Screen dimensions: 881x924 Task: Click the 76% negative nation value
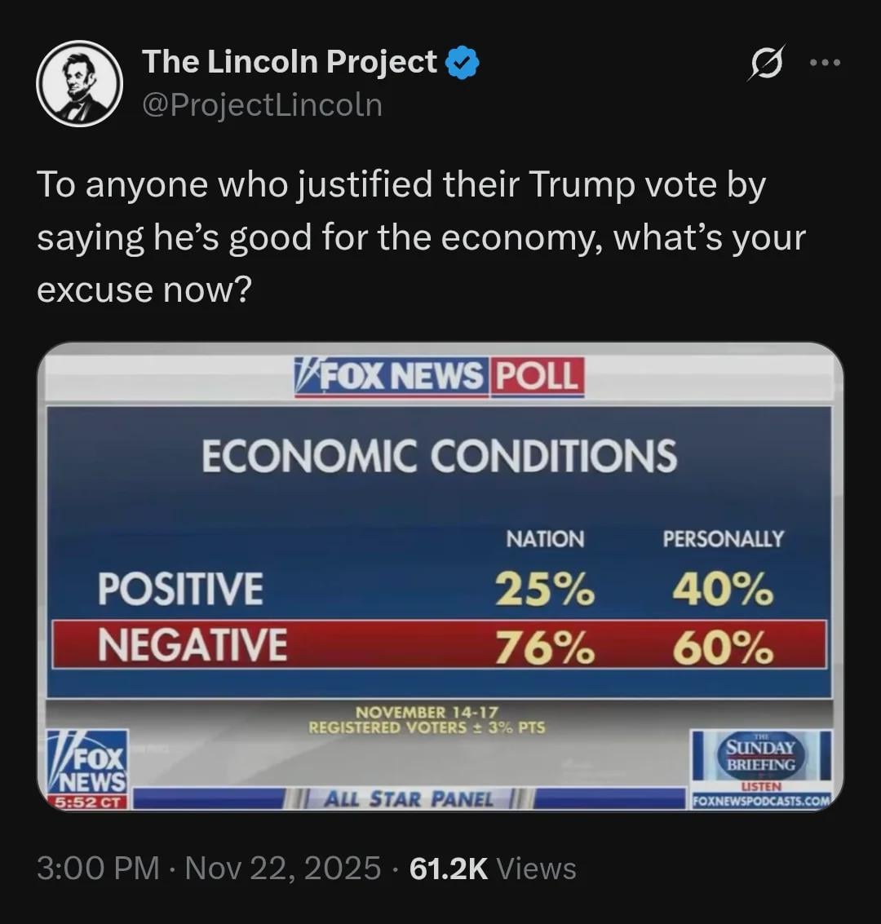[545, 648]
